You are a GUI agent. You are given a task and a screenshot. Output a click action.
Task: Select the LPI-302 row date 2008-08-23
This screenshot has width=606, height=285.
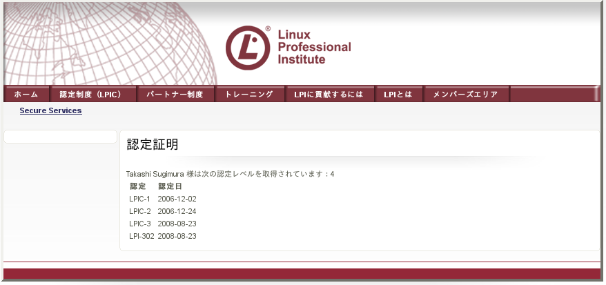tap(177, 236)
